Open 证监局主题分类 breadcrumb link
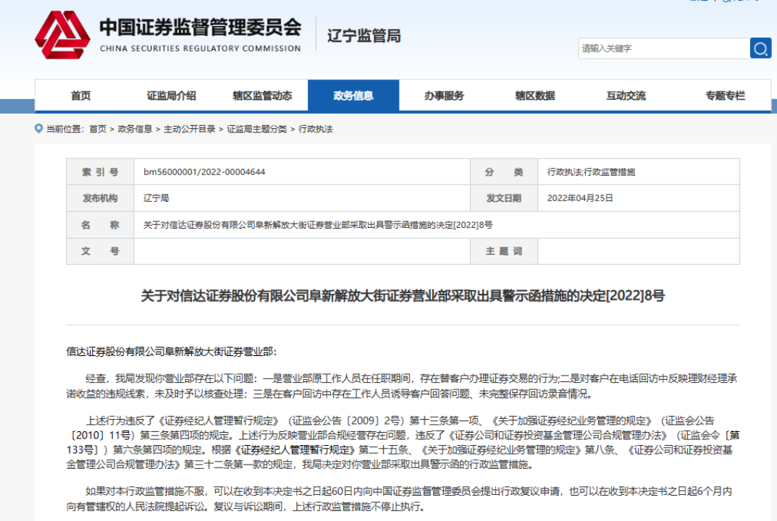The height and width of the screenshot is (521, 777). 256,129
